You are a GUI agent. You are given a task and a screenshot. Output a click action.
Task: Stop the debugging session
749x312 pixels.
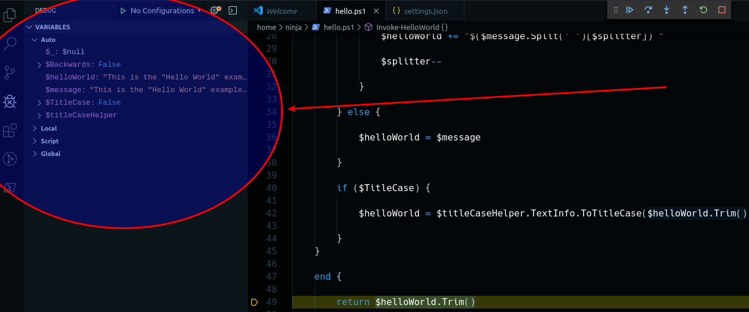point(722,10)
